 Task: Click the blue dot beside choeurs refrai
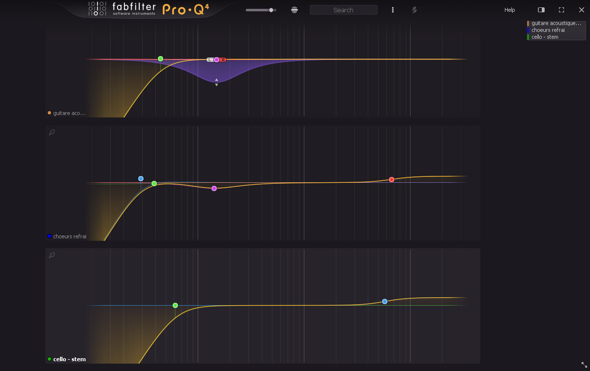tap(49, 236)
